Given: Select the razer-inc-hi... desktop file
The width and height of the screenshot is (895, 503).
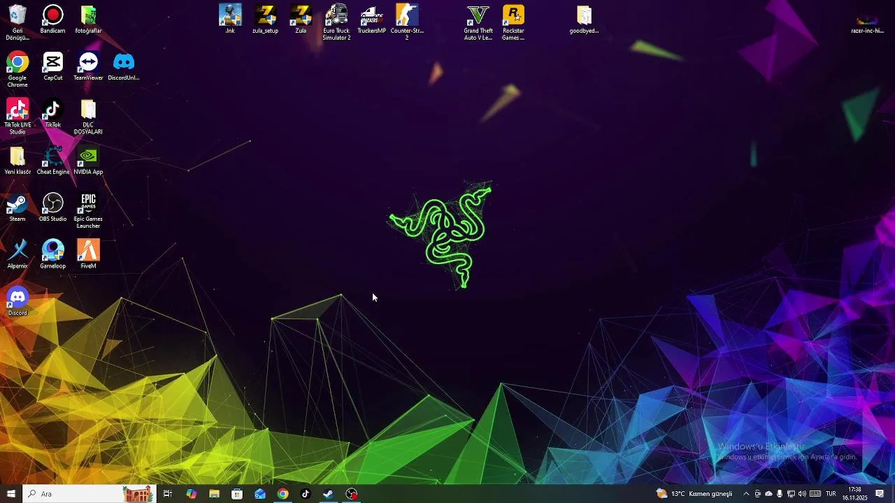Looking at the screenshot, I should pyautogui.click(x=867, y=22).
